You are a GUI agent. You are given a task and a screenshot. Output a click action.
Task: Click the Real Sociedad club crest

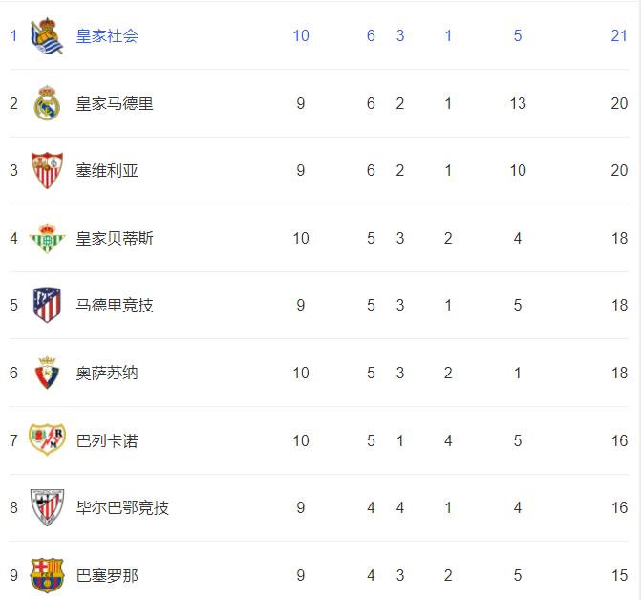[47, 36]
